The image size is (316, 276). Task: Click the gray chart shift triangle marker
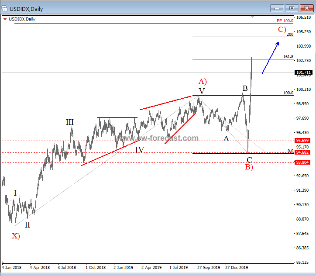252,17
